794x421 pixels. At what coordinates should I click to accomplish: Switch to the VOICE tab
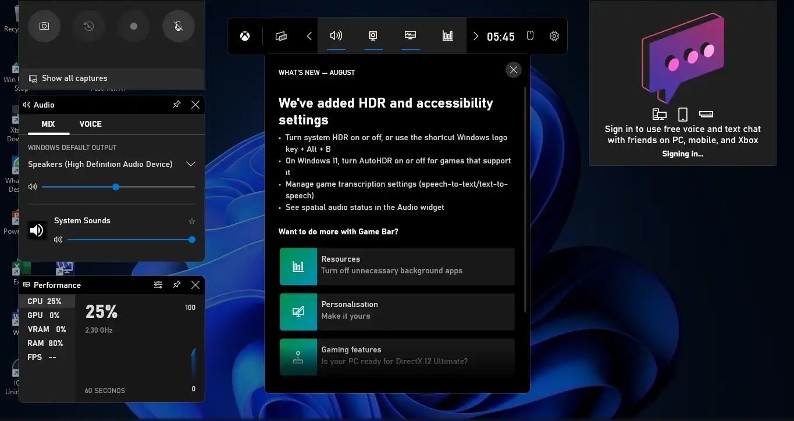click(91, 124)
